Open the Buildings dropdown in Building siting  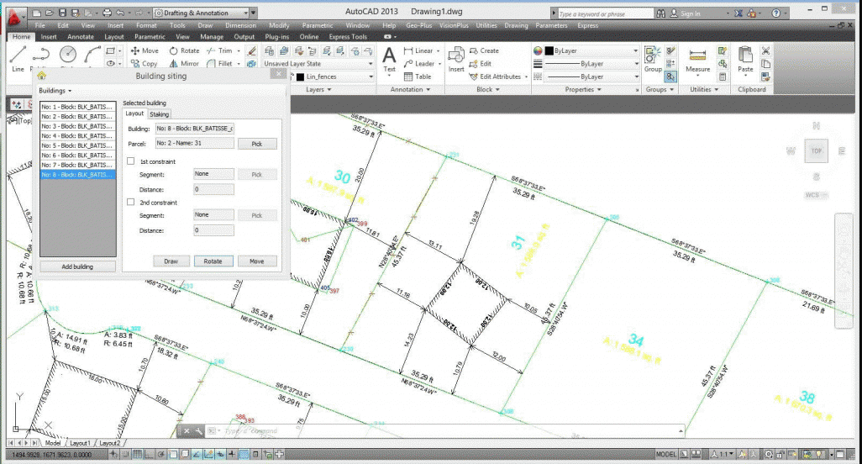pyautogui.click(x=55, y=91)
